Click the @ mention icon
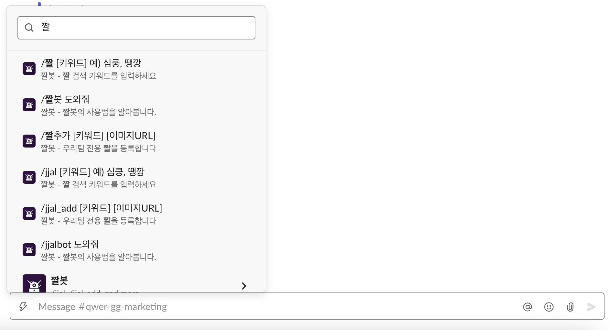 528,307
